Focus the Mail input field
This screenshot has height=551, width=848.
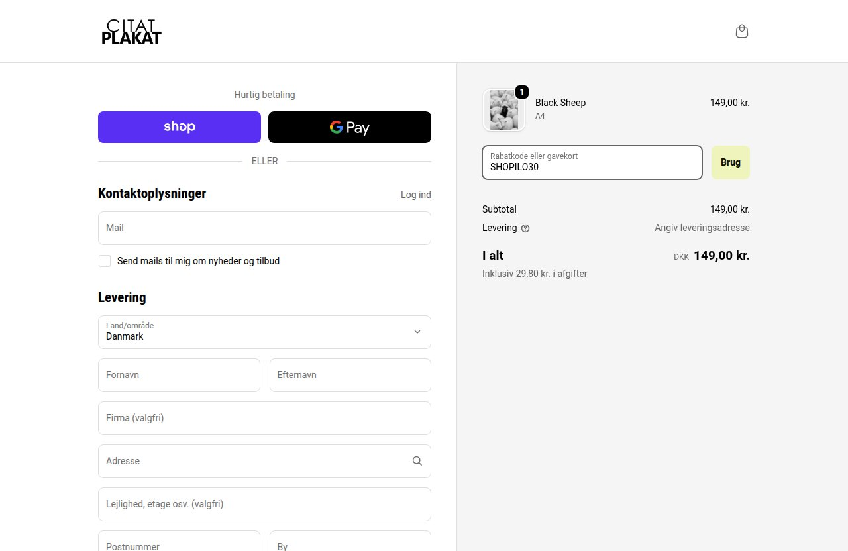tap(264, 228)
